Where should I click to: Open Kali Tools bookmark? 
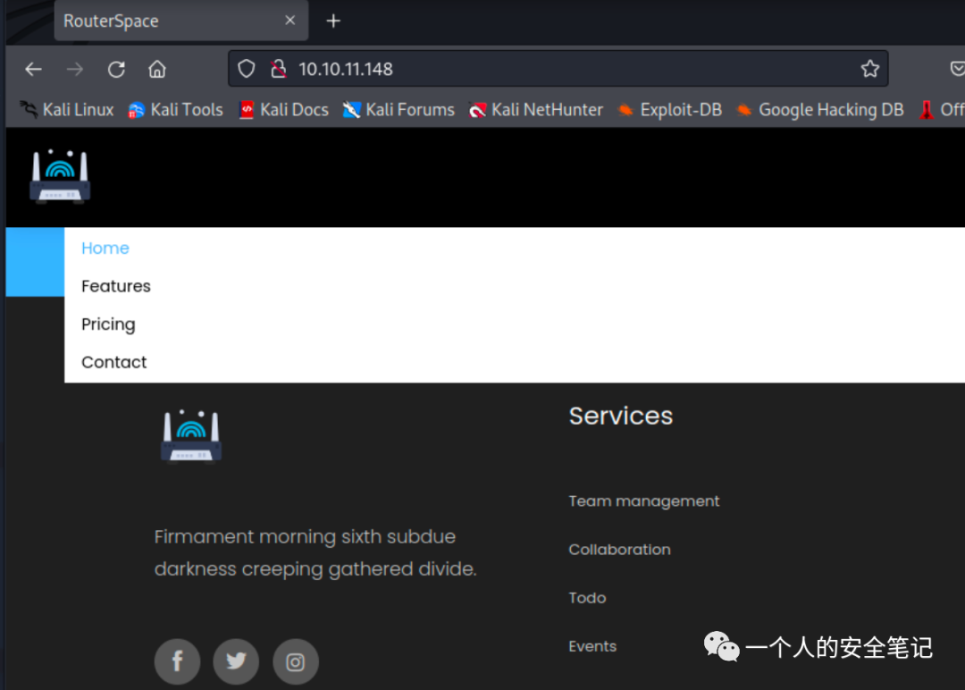click(x=175, y=110)
